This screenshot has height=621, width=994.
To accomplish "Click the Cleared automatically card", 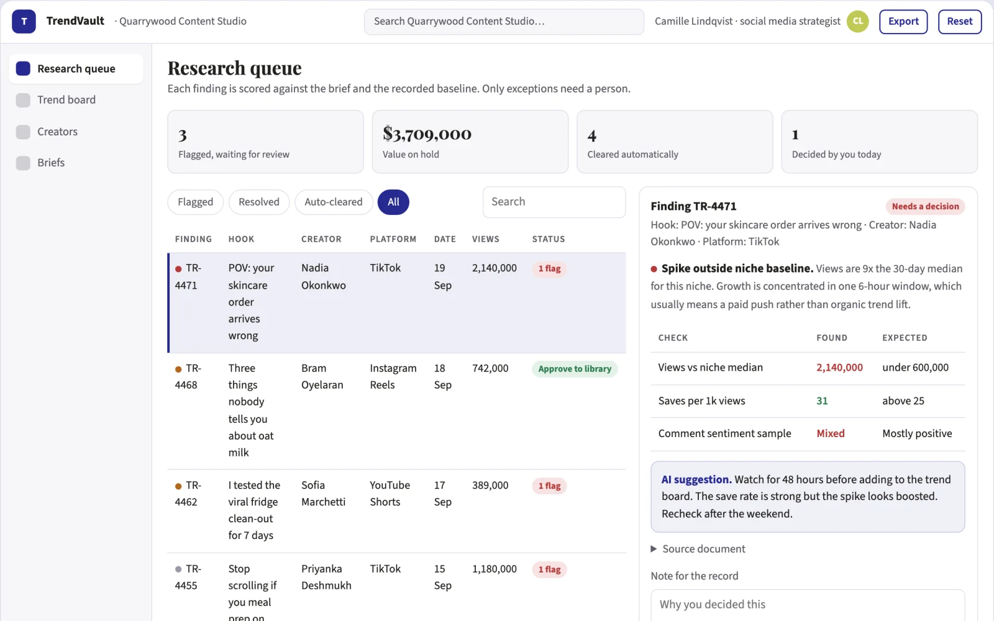I will (x=675, y=142).
